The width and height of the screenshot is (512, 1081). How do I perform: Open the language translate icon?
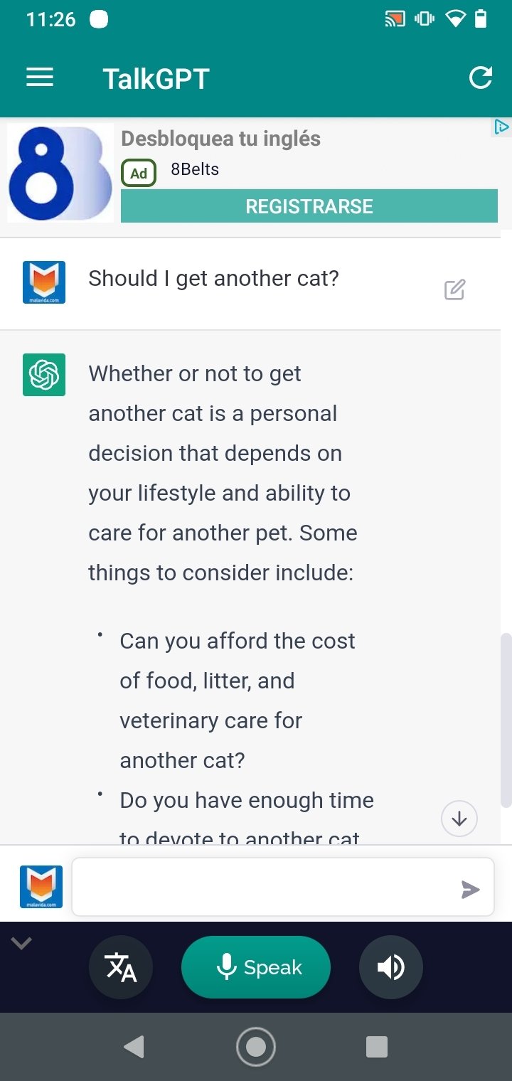point(121,968)
